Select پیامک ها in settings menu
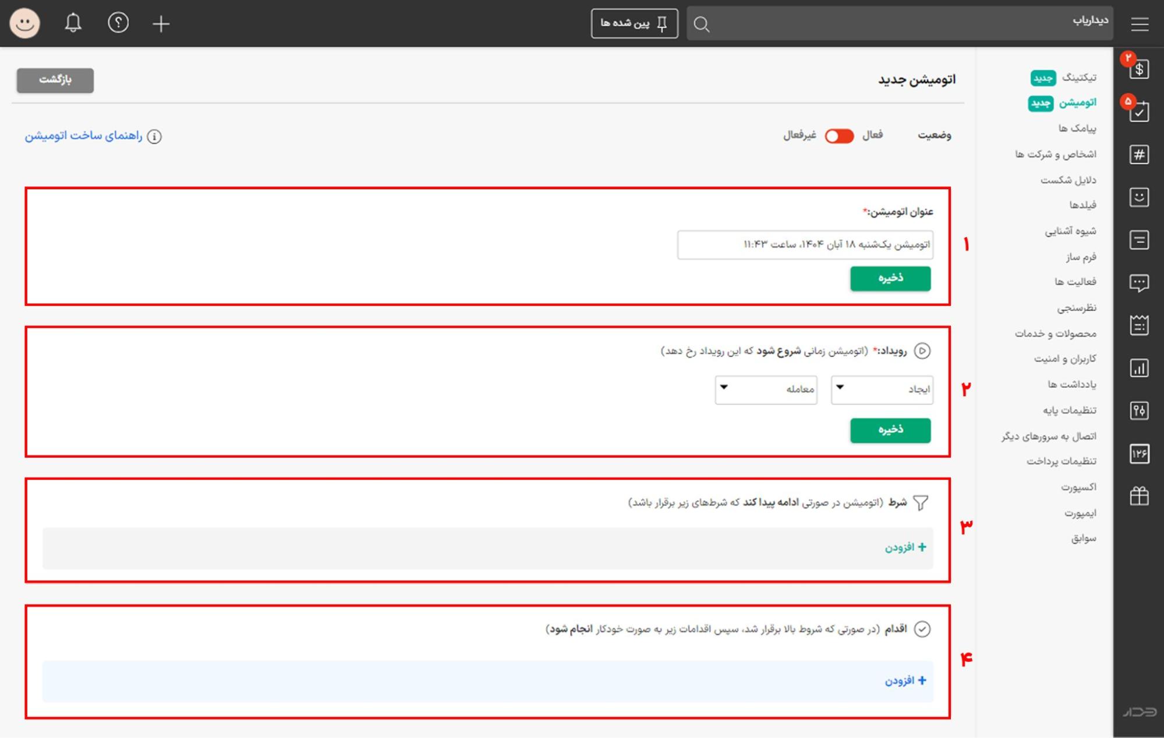1164x738 pixels. point(1077,128)
